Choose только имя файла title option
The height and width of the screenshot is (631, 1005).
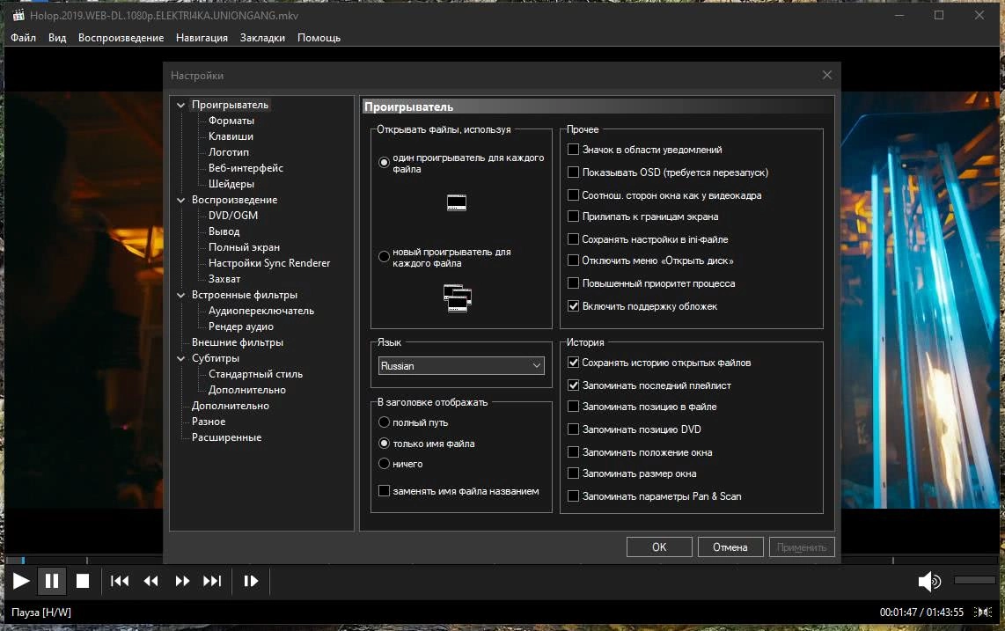coord(384,444)
